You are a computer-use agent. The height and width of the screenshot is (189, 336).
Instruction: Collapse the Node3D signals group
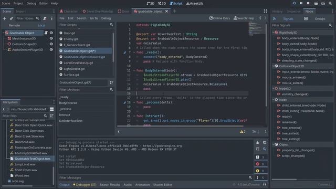coord(273,89)
